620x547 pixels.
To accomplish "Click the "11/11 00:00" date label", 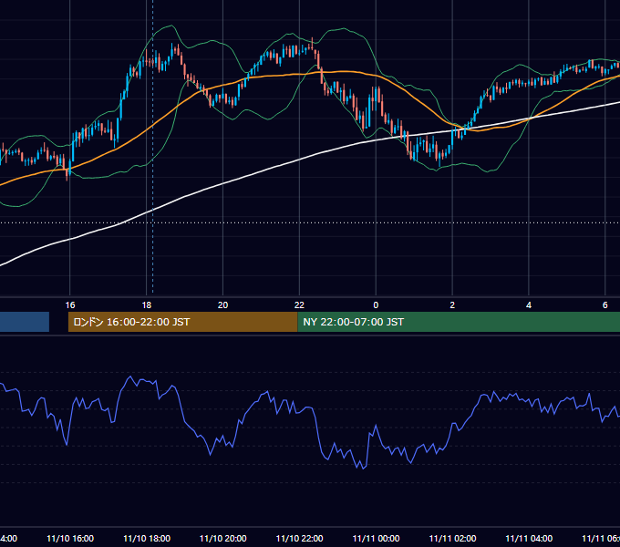I will [x=376, y=538].
